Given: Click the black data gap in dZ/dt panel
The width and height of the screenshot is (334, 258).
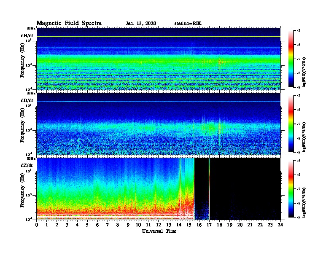Looking at the screenshot, I should [245, 189].
